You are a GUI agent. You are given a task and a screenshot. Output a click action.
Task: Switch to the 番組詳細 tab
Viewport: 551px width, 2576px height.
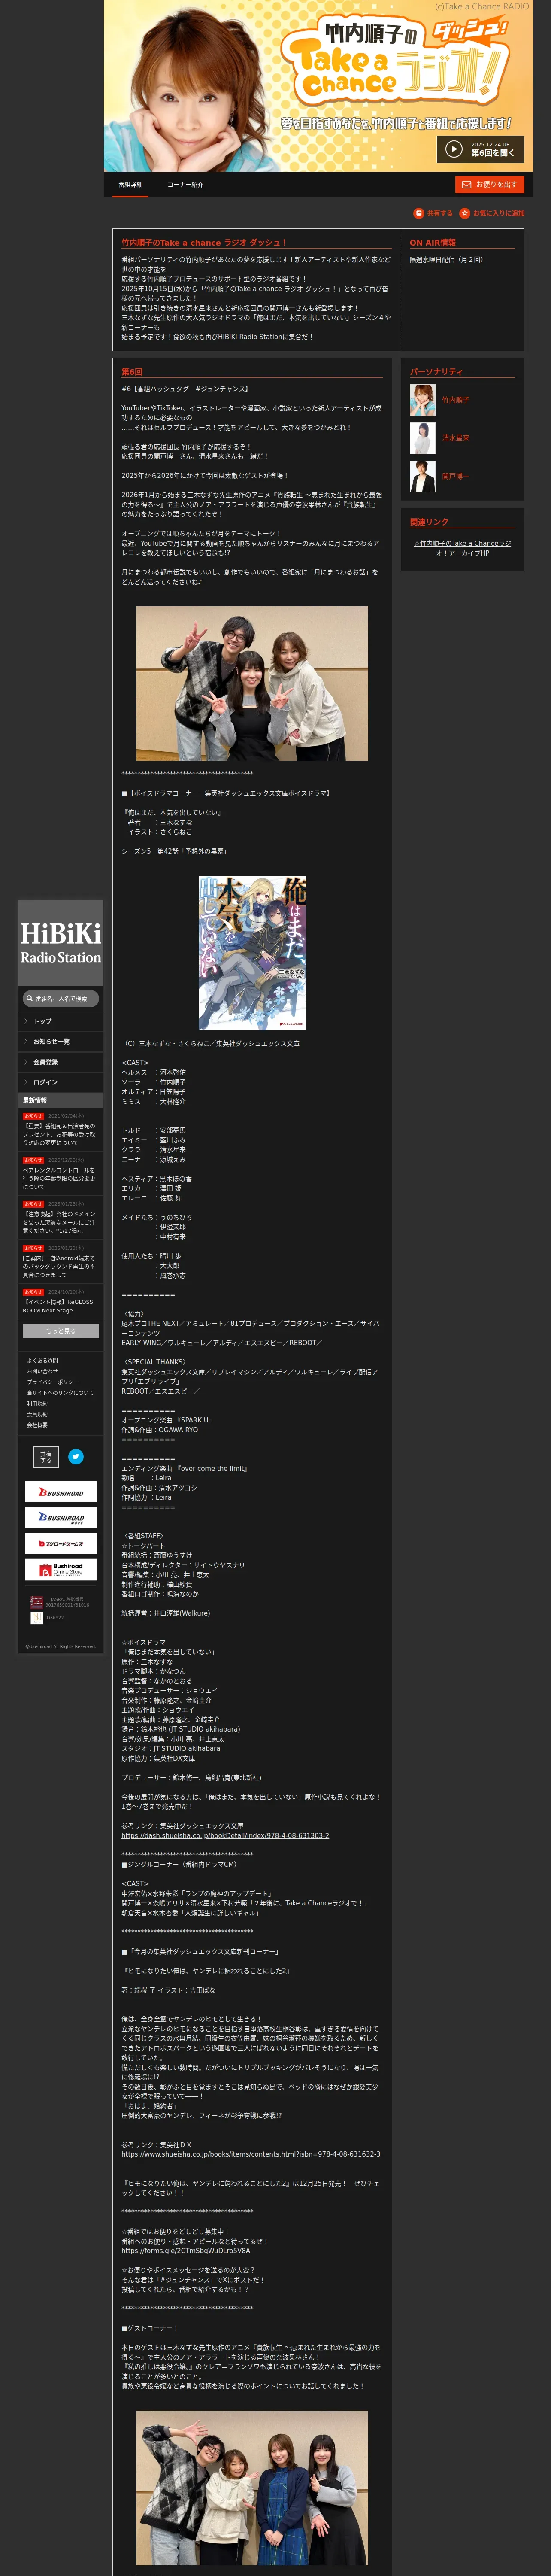click(130, 185)
